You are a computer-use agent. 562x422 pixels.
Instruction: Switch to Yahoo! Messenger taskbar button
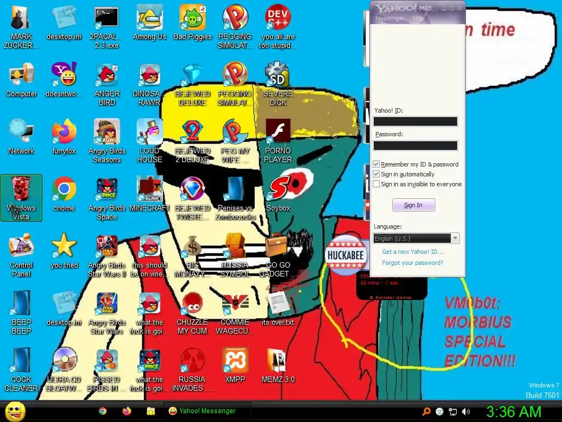[207, 411]
